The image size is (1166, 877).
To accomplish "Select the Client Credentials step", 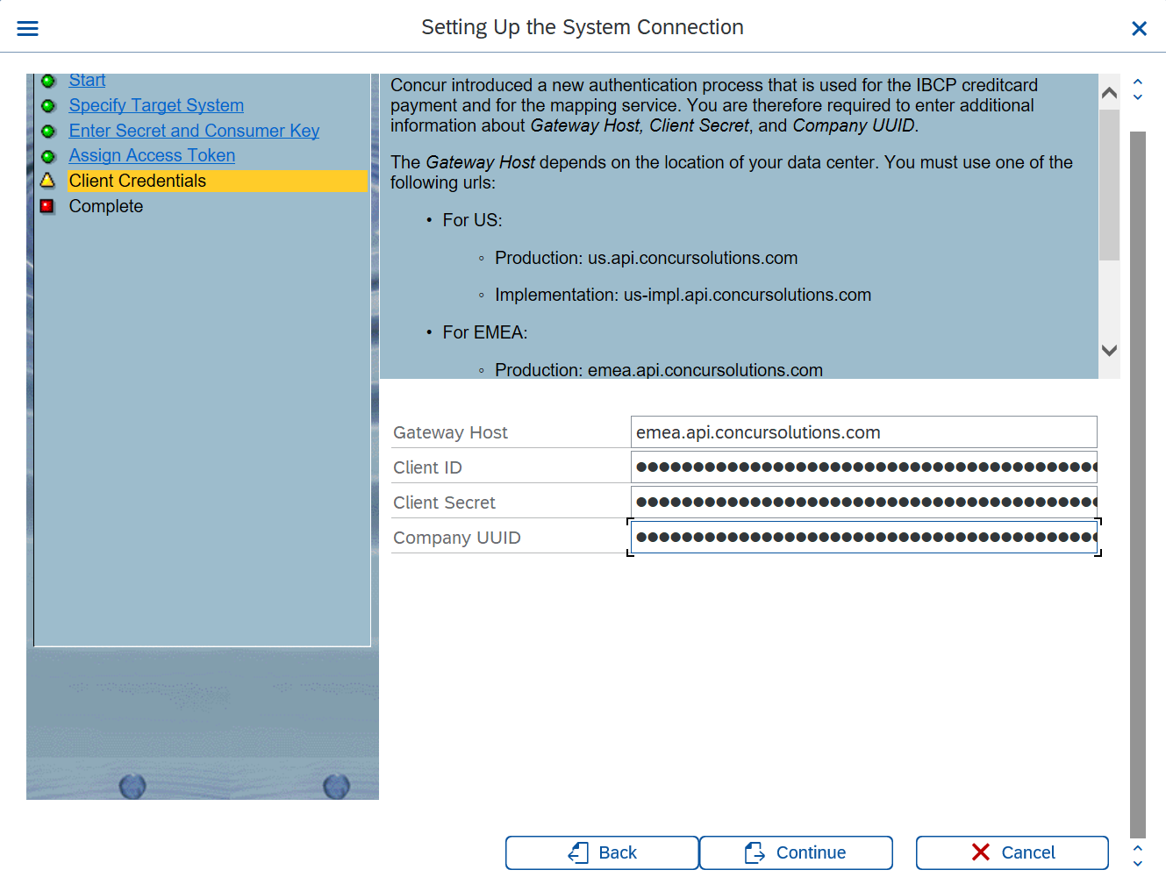I will tap(138, 181).
